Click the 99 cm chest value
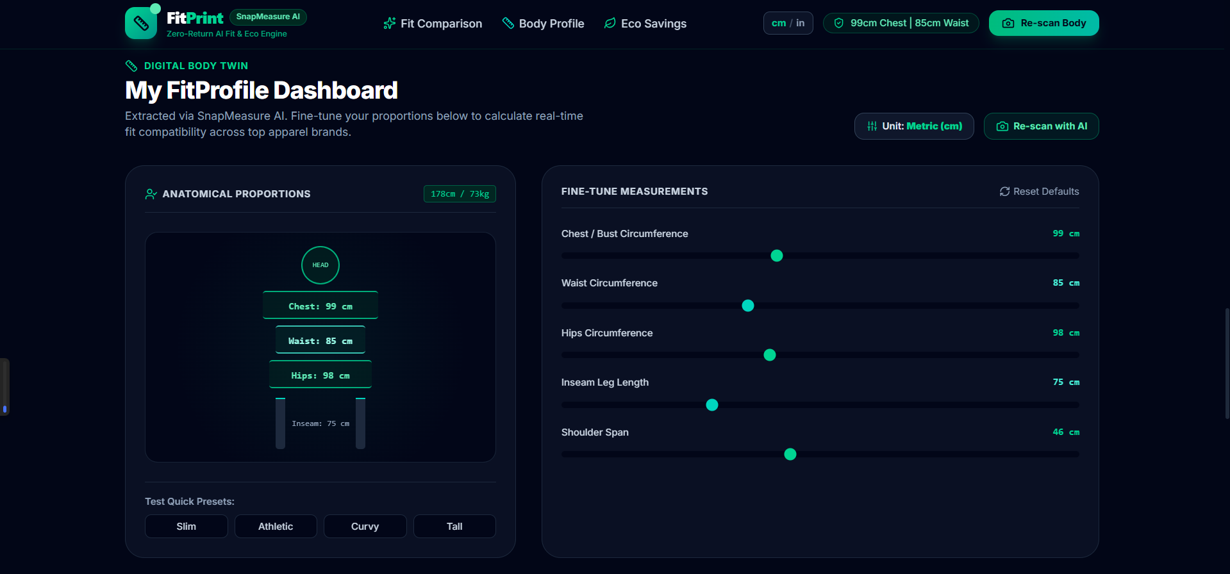 click(1066, 234)
